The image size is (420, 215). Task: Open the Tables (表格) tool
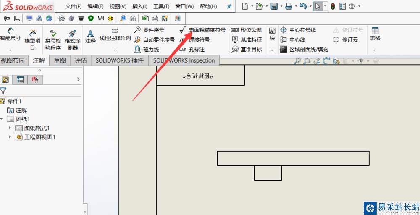375,34
